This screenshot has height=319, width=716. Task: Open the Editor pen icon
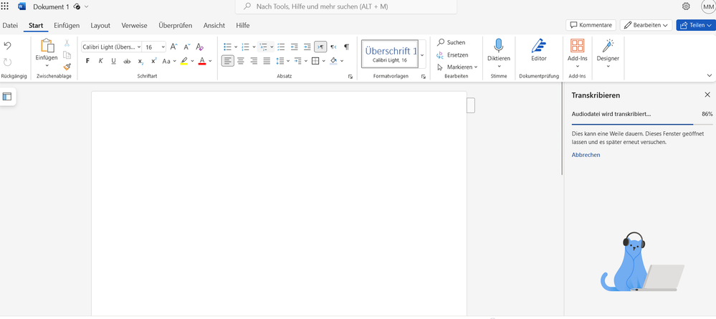coord(539,46)
